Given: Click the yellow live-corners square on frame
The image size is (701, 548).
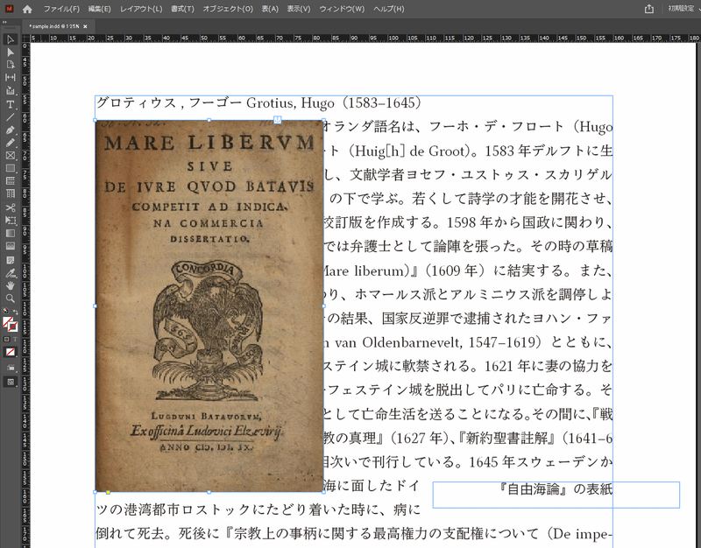Looking at the screenshot, I should click(108, 492).
